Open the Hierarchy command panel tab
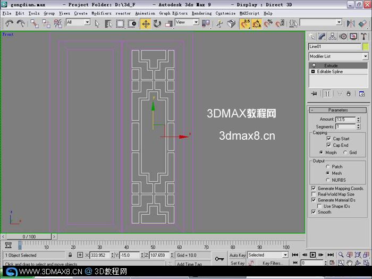372x279 pixels. 332,36
